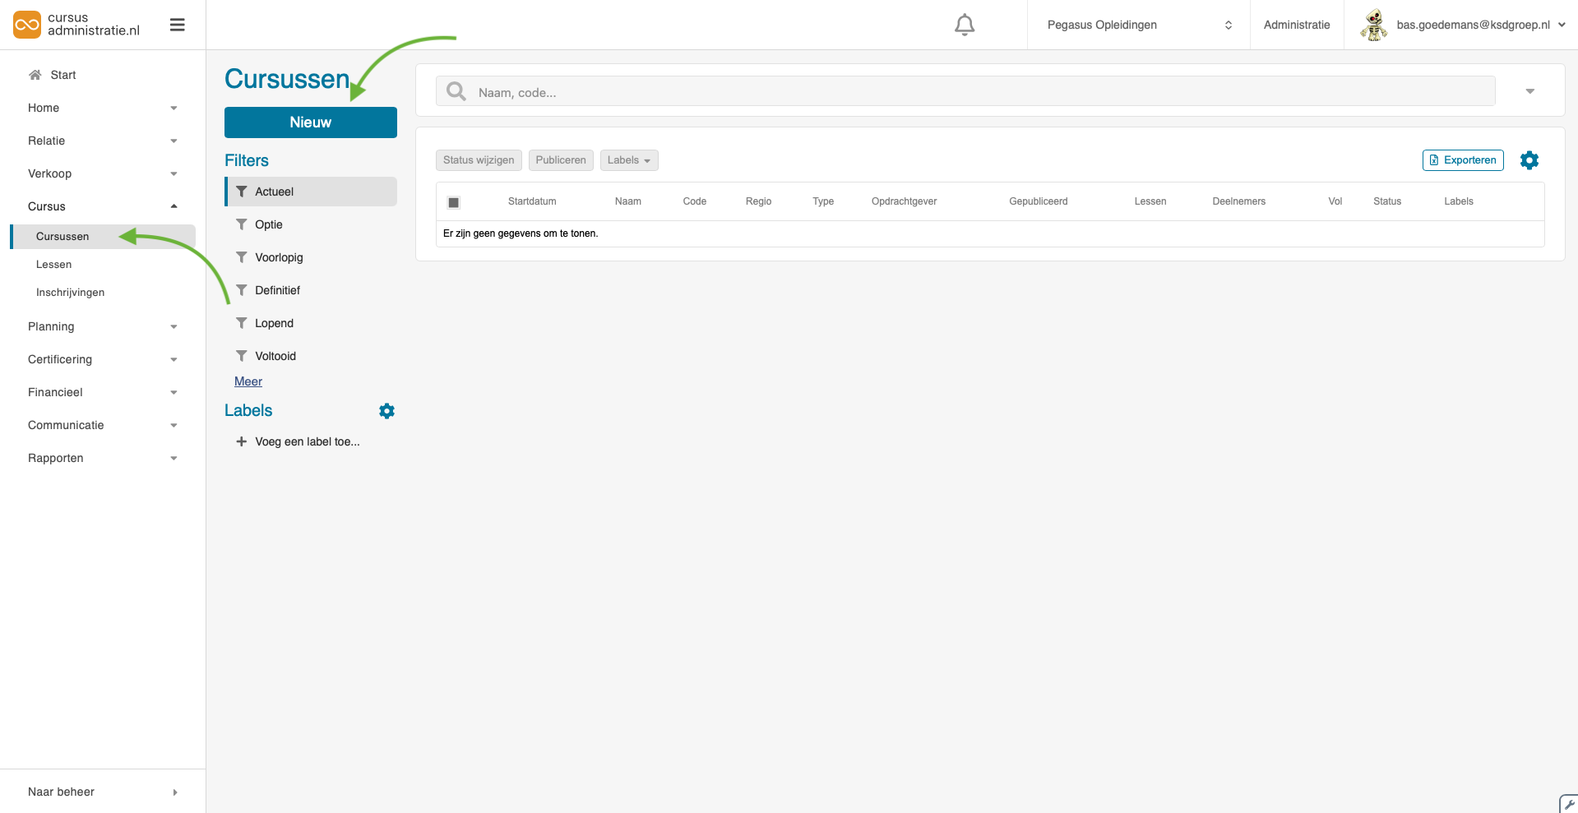The image size is (1578, 813).
Task: Toggle the select-all checkbox in table header
Action: click(x=453, y=202)
